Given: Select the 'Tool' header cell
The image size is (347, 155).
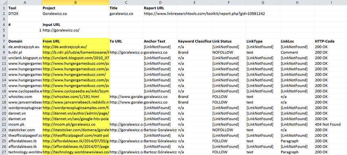Looking at the screenshot, I should [25, 8].
